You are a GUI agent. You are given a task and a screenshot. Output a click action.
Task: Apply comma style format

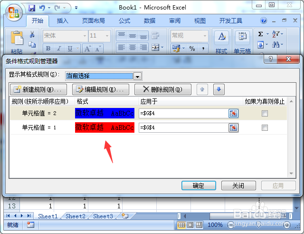tap(203, 48)
